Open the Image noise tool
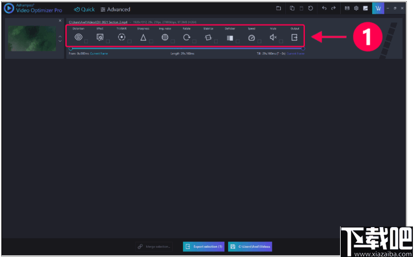The image size is (414, 257). point(165,38)
